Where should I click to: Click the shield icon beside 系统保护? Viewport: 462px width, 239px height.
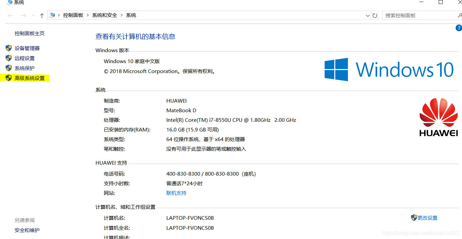9,68
